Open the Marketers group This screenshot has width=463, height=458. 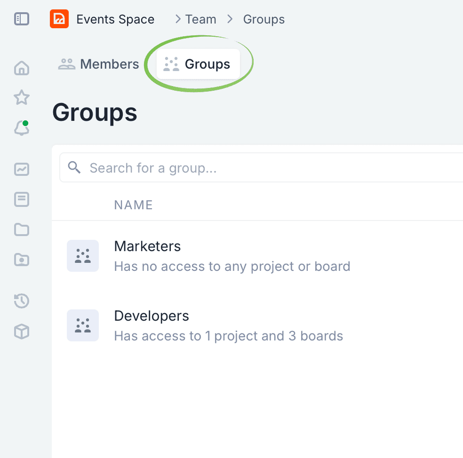[147, 246]
